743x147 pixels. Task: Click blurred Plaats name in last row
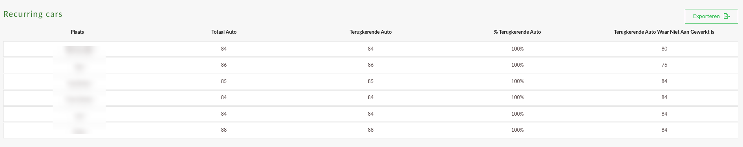pos(79,131)
